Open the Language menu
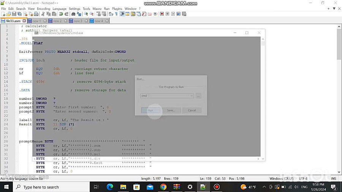Viewport: 342px width, 192px height. tap(59, 9)
